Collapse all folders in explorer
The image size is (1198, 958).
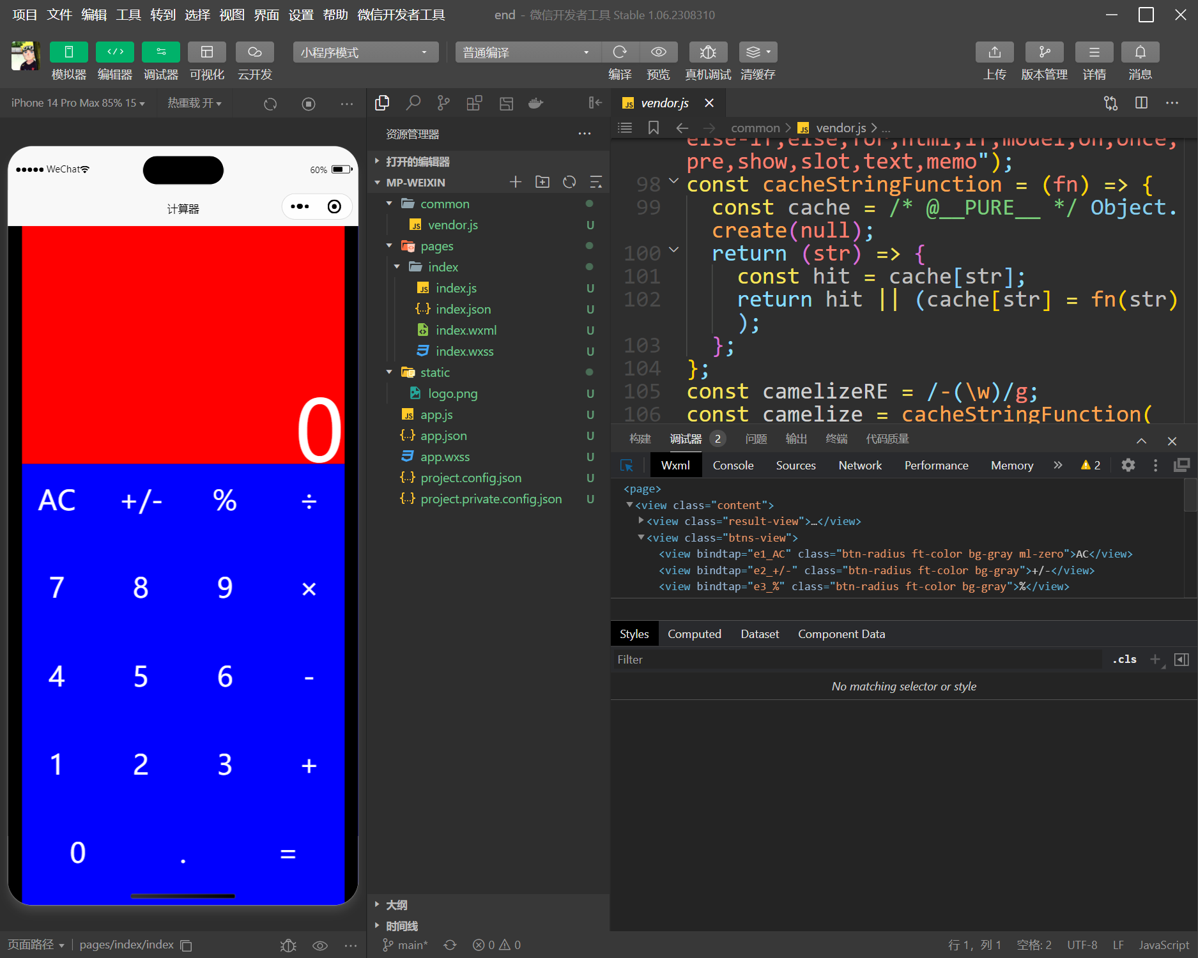(x=596, y=183)
